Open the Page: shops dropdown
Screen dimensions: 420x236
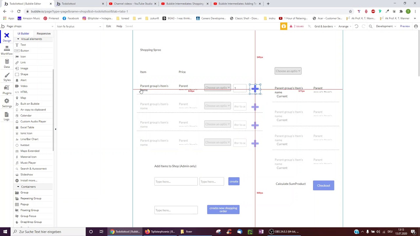point(28,26)
